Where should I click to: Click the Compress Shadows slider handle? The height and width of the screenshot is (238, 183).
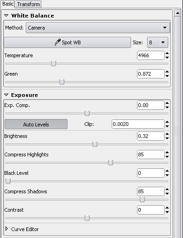coord(142,200)
